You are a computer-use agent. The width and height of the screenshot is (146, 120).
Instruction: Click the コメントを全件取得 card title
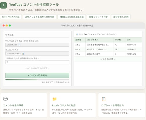pyautogui.click(x=13, y=105)
